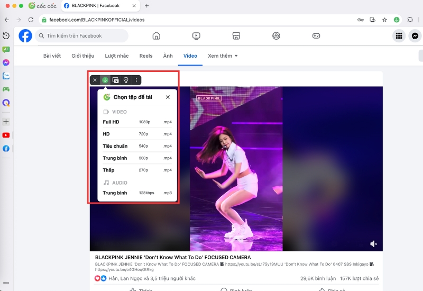Switch to the Ảnh tab
423x291 pixels.
tap(168, 56)
